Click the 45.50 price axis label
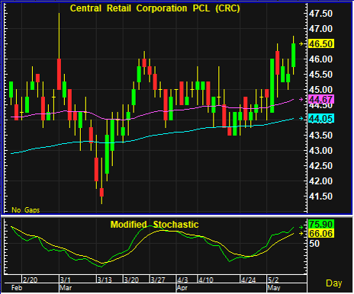The height and width of the screenshot is (294, 354). click(x=320, y=75)
